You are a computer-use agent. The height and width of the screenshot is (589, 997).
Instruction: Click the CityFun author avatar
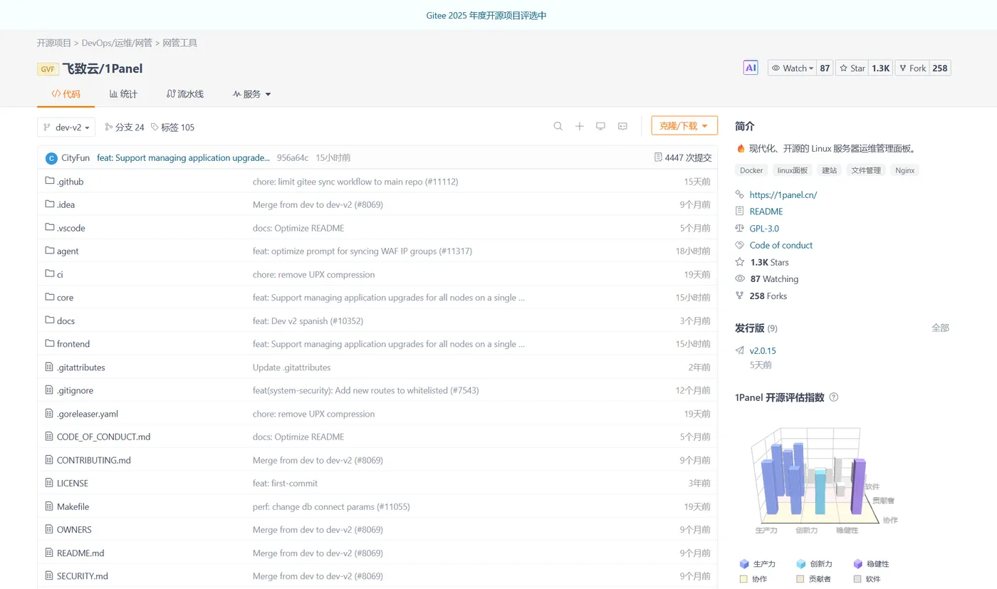51,158
